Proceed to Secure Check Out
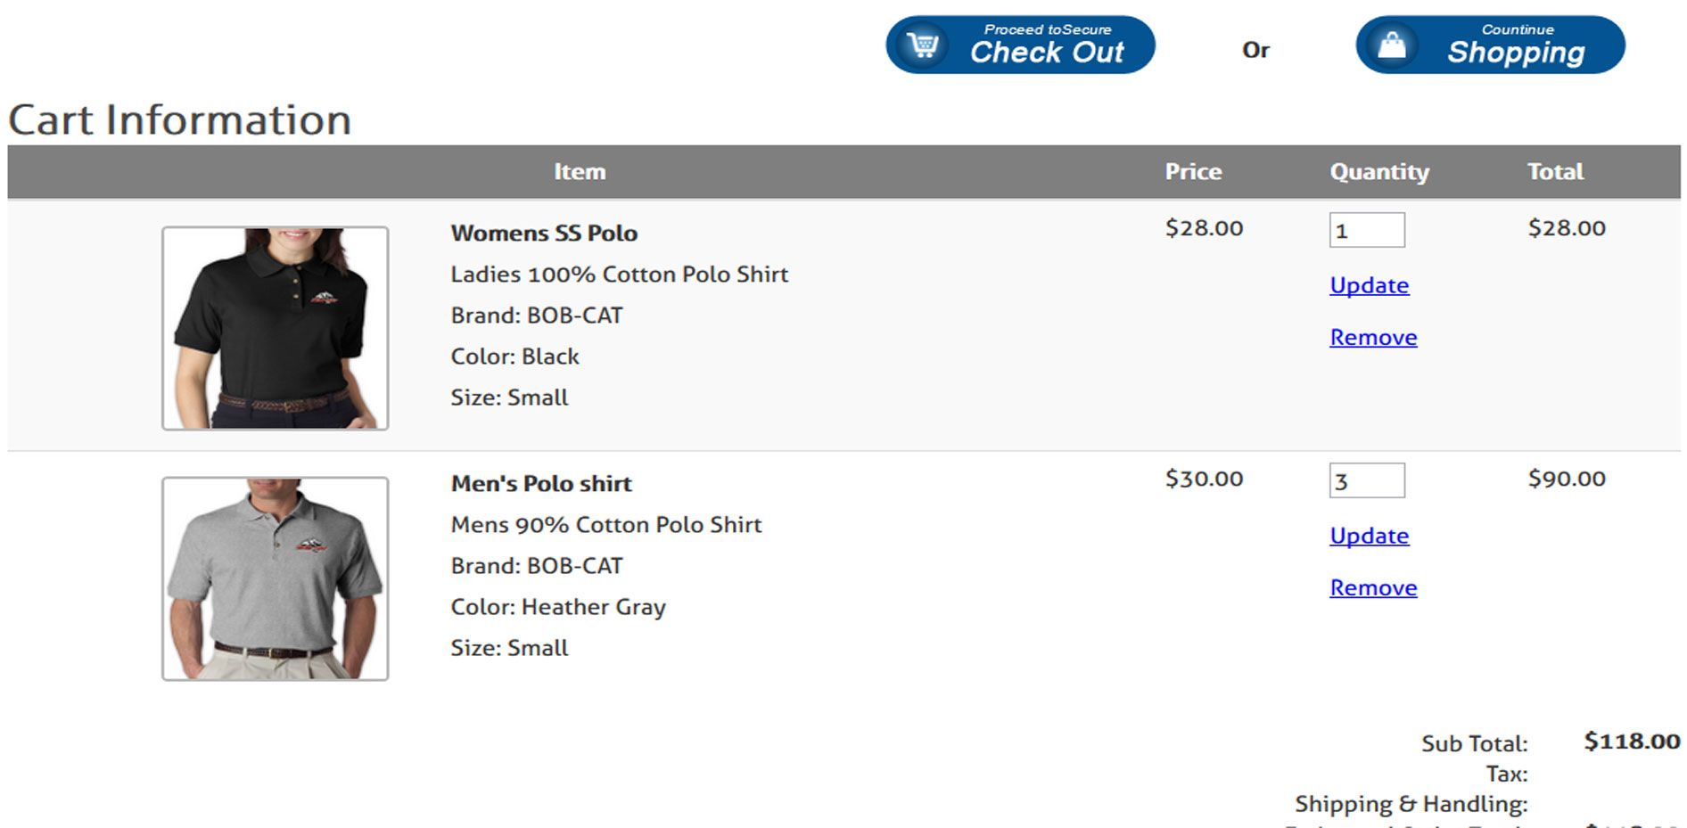 (1020, 45)
